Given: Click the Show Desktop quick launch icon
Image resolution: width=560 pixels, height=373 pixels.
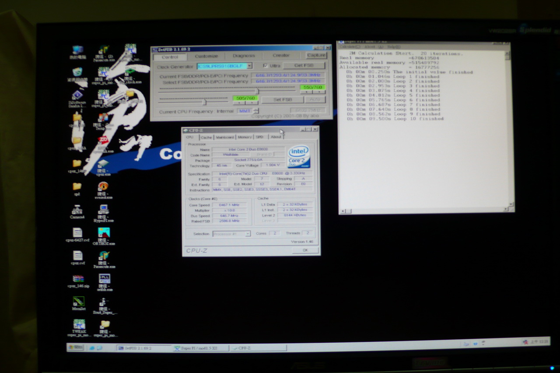Looking at the screenshot, I should pos(99,348).
